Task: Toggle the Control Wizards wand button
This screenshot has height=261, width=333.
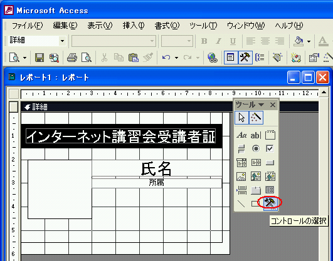Action: (x=256, y=118)
